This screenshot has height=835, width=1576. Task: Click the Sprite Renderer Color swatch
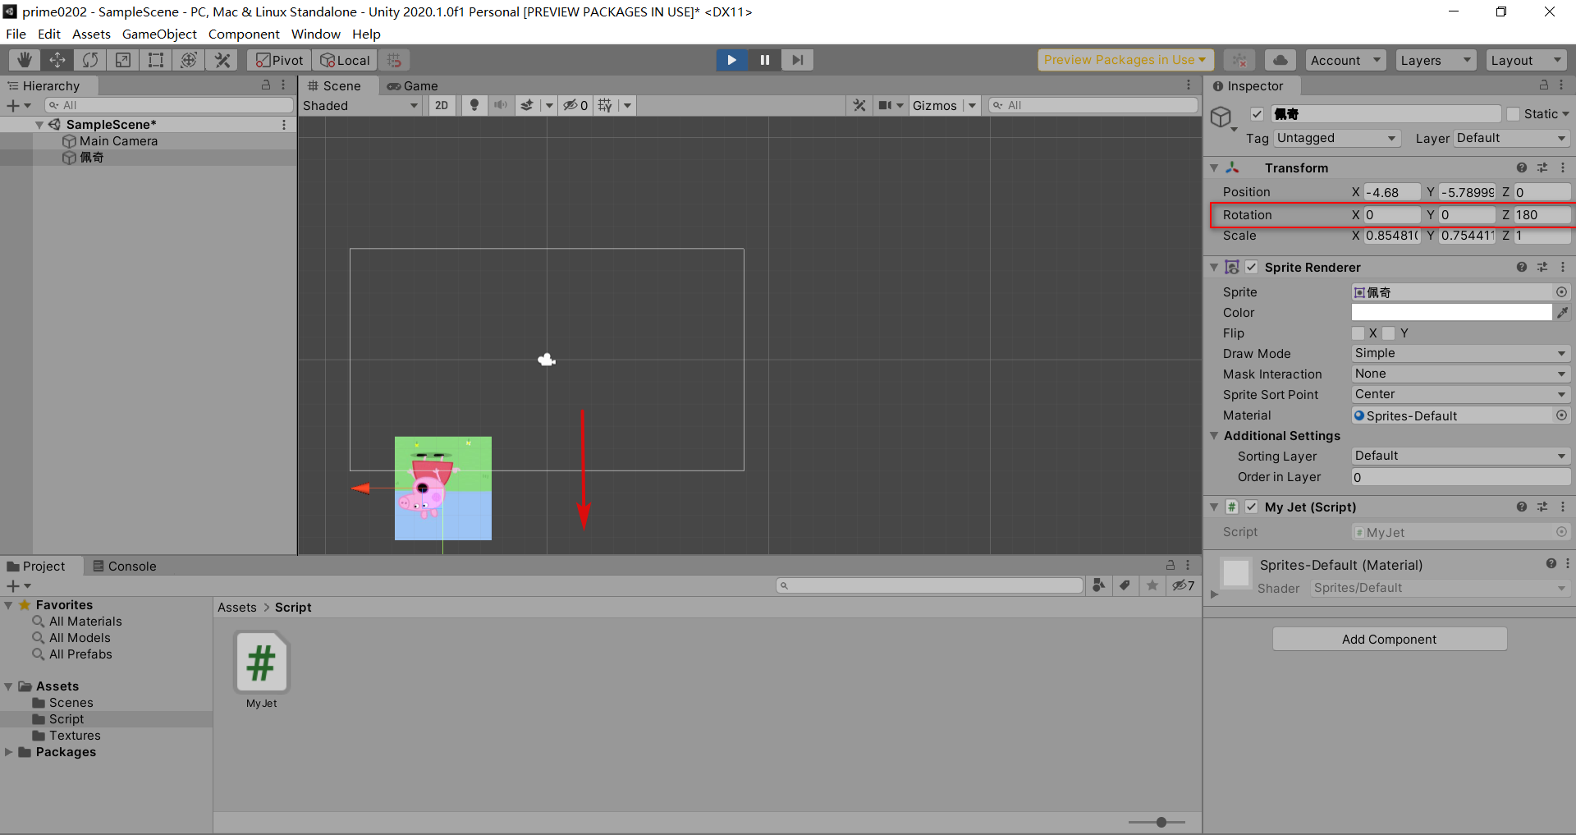[x=1451, y=313]
